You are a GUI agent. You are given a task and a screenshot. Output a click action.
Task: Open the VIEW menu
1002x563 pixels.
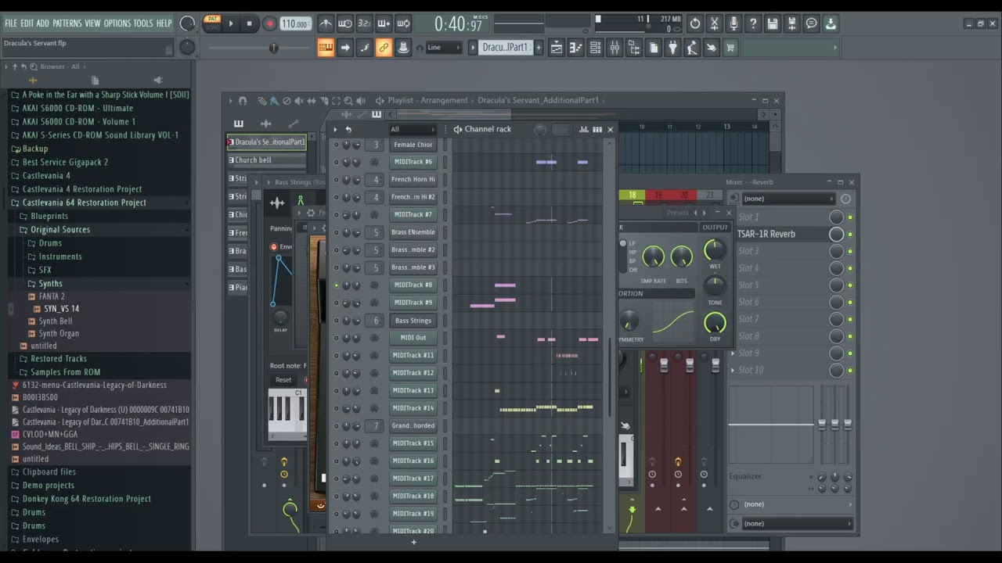(92, 23)
